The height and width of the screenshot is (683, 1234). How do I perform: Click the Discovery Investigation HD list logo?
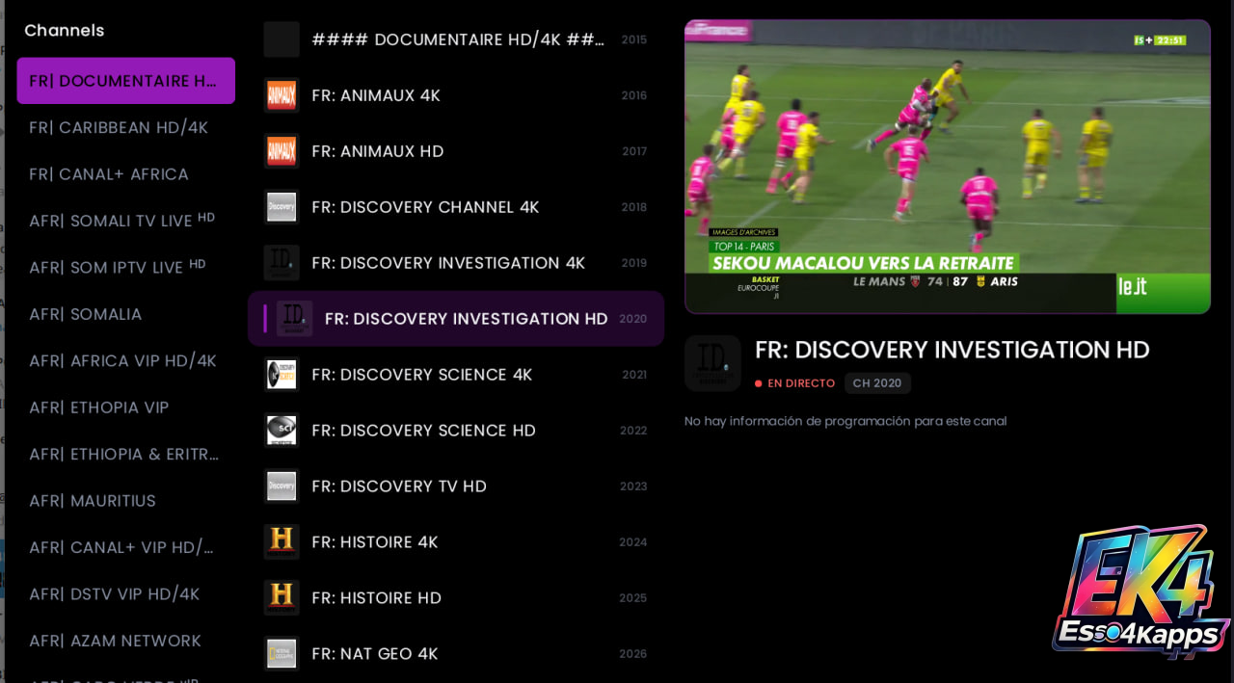click(x=294, y=319)
